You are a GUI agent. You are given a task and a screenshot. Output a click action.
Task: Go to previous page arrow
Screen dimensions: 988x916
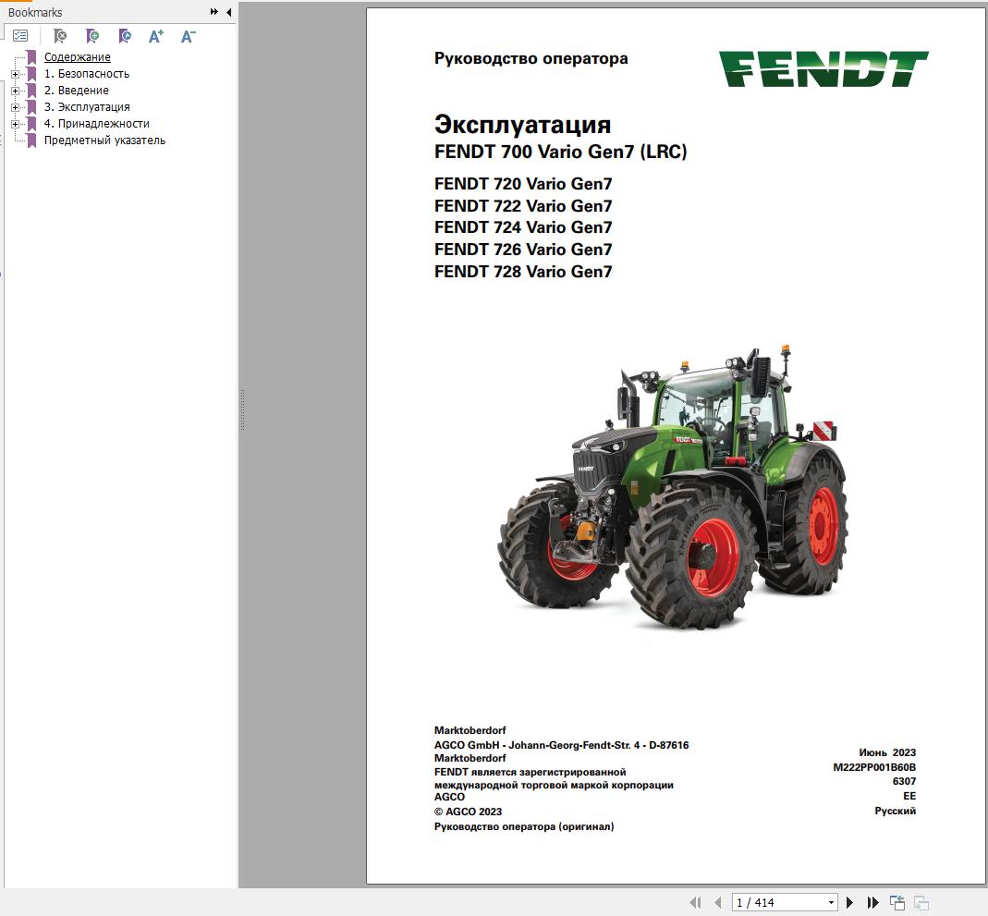click(x=718, y=902)
